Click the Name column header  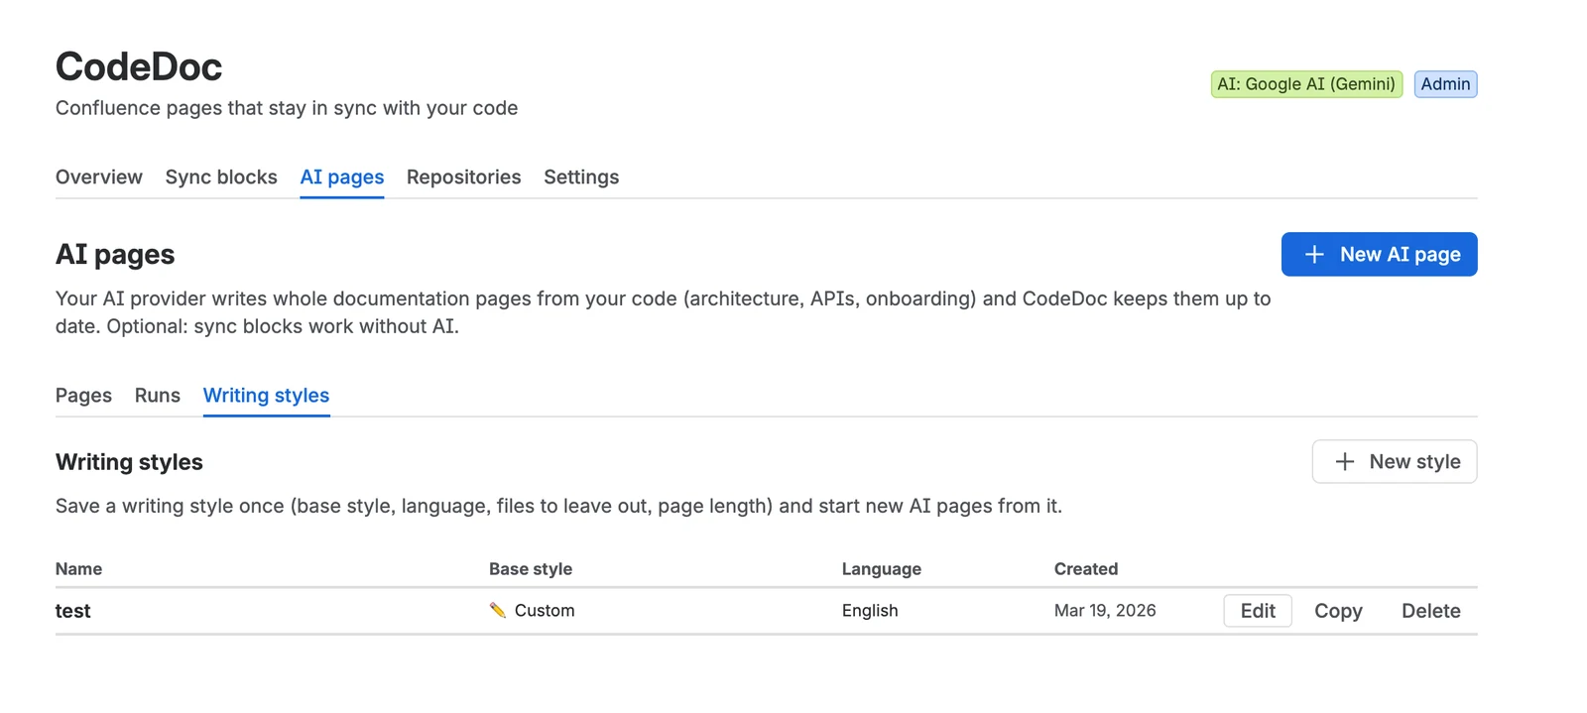[79, 569]
